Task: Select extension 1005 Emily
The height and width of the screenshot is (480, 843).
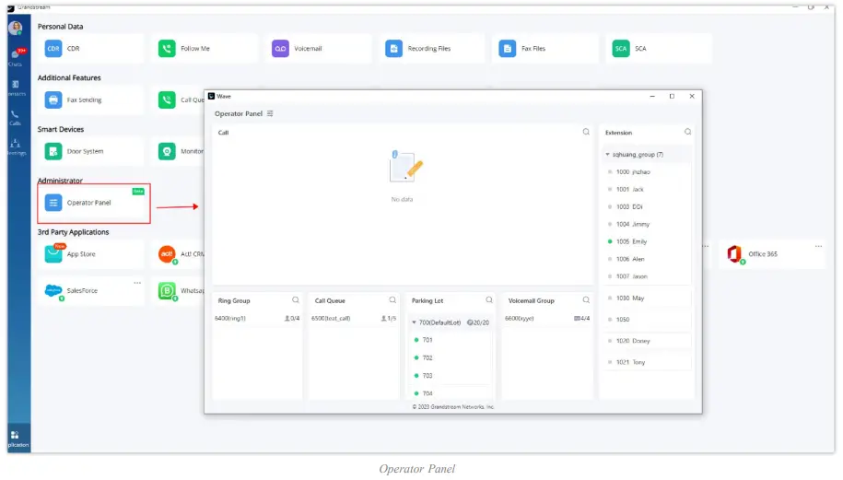Action: coord(647,242)
